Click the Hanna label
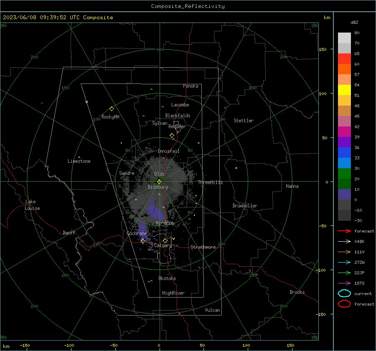The image size is (376, 351). pyautogui.click(x=292, y=186)
